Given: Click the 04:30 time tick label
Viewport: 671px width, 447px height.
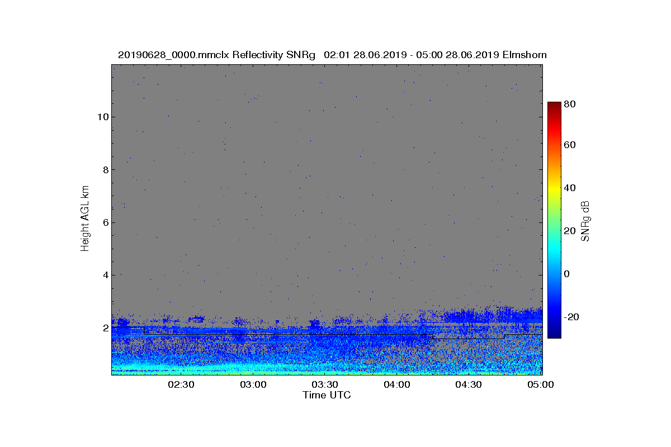Looking at the screenshot, I should (469, 384).
